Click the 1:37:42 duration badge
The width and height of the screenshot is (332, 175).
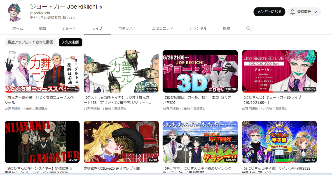point(310,160)
